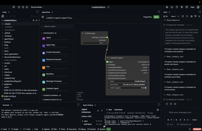This screenshot has height=131, width=202.
Task: Click the command key icon in top bar
Action: (182, 7)
